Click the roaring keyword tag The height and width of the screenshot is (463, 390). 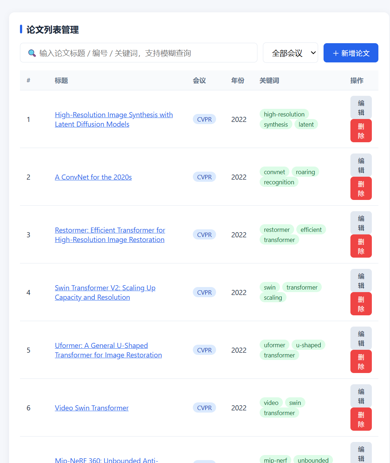305,172
